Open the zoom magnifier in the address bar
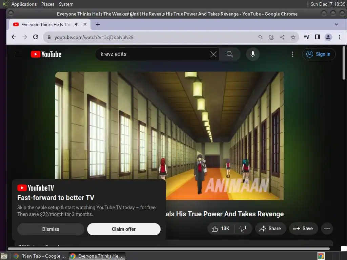The height and width of the screenshot is (260, 347). (x=261, y=37)
